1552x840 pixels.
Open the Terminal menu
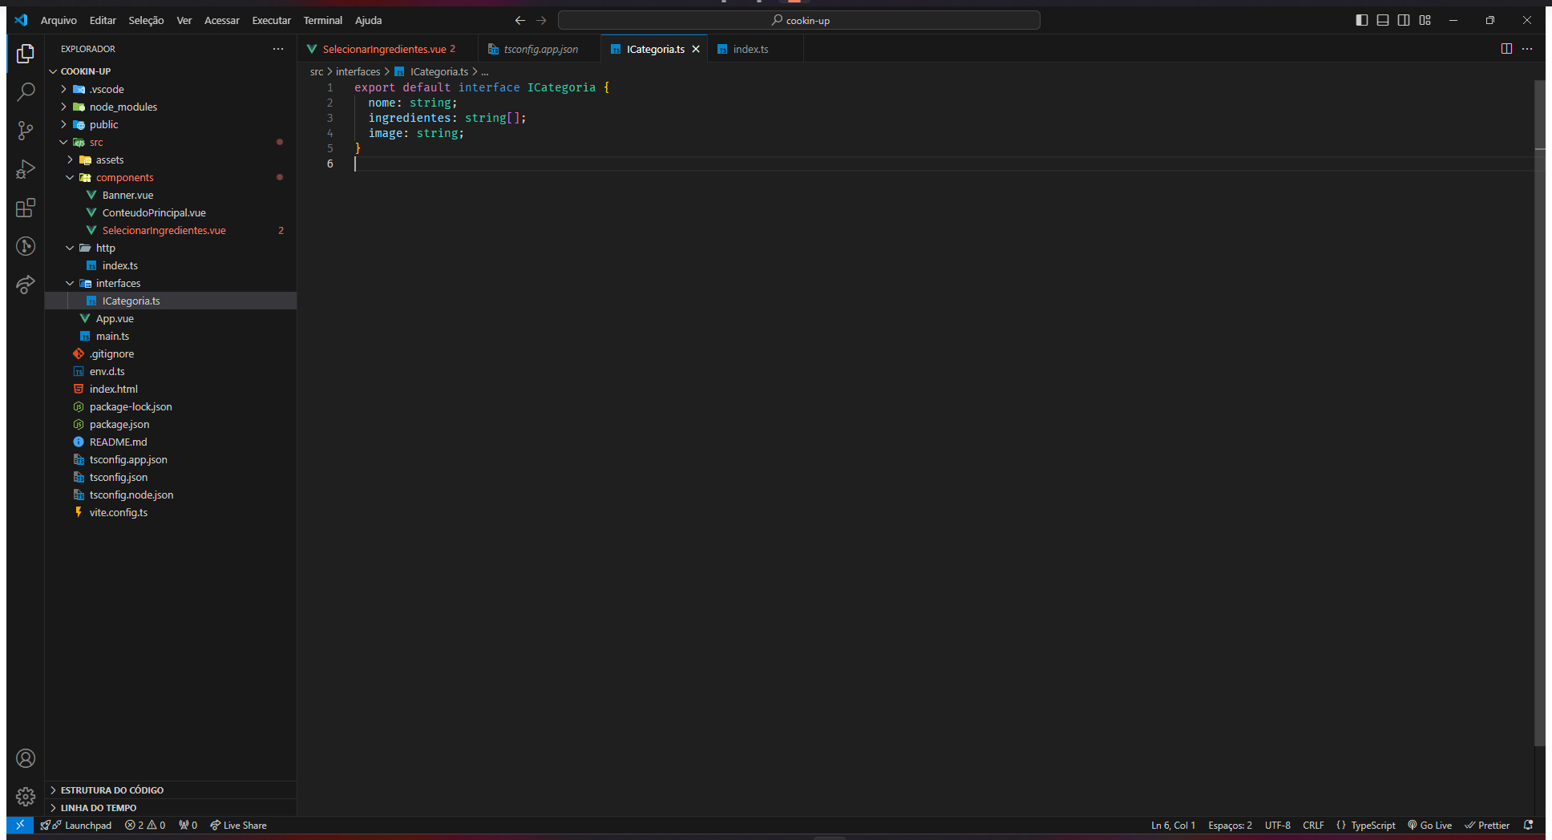[322, 20]
